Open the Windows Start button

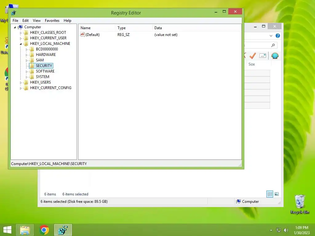click(7, 230)
